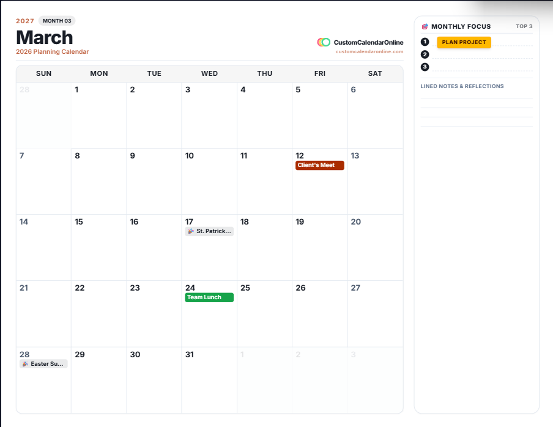The image size is (553, 427).
Task: Click the FRI column header
Action: (320, 73)
